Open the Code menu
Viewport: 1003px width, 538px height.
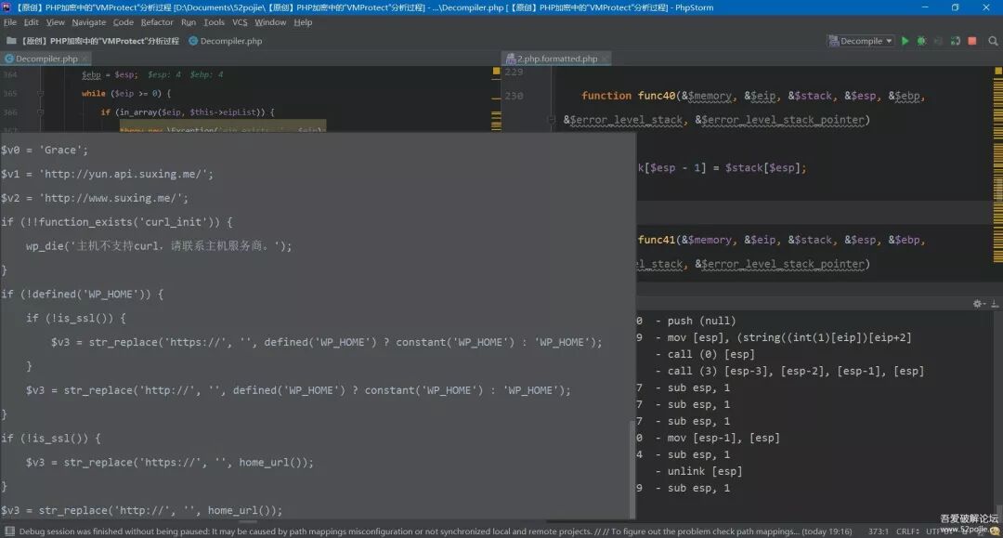(124, 22)
